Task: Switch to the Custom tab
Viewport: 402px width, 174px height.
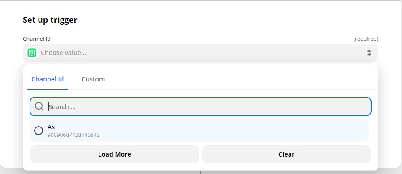Action: tap(93, 79)
